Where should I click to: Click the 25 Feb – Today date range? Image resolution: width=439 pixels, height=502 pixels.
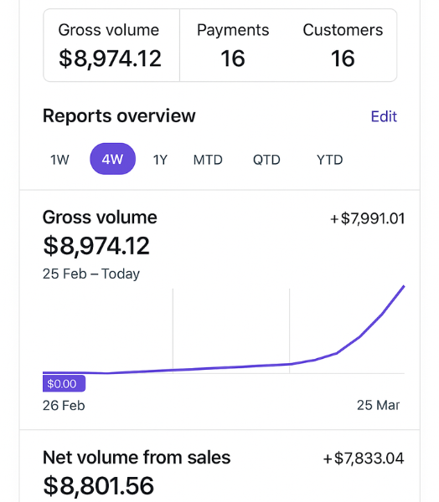91,274
